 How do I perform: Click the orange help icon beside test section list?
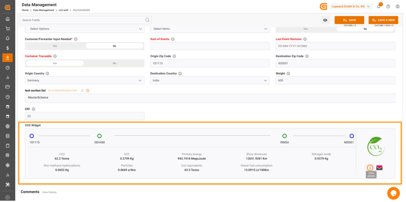[x=88, y=90]
